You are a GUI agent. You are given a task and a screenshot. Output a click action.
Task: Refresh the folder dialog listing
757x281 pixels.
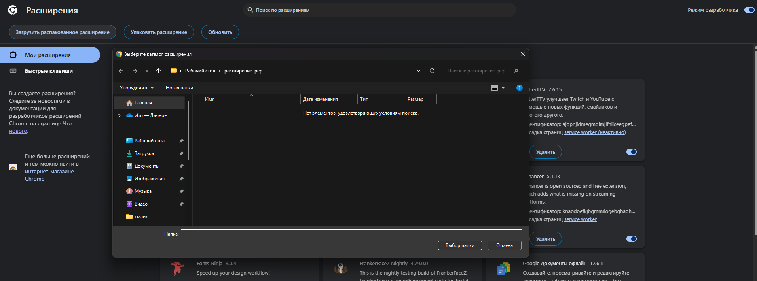[x=432, y=71]
